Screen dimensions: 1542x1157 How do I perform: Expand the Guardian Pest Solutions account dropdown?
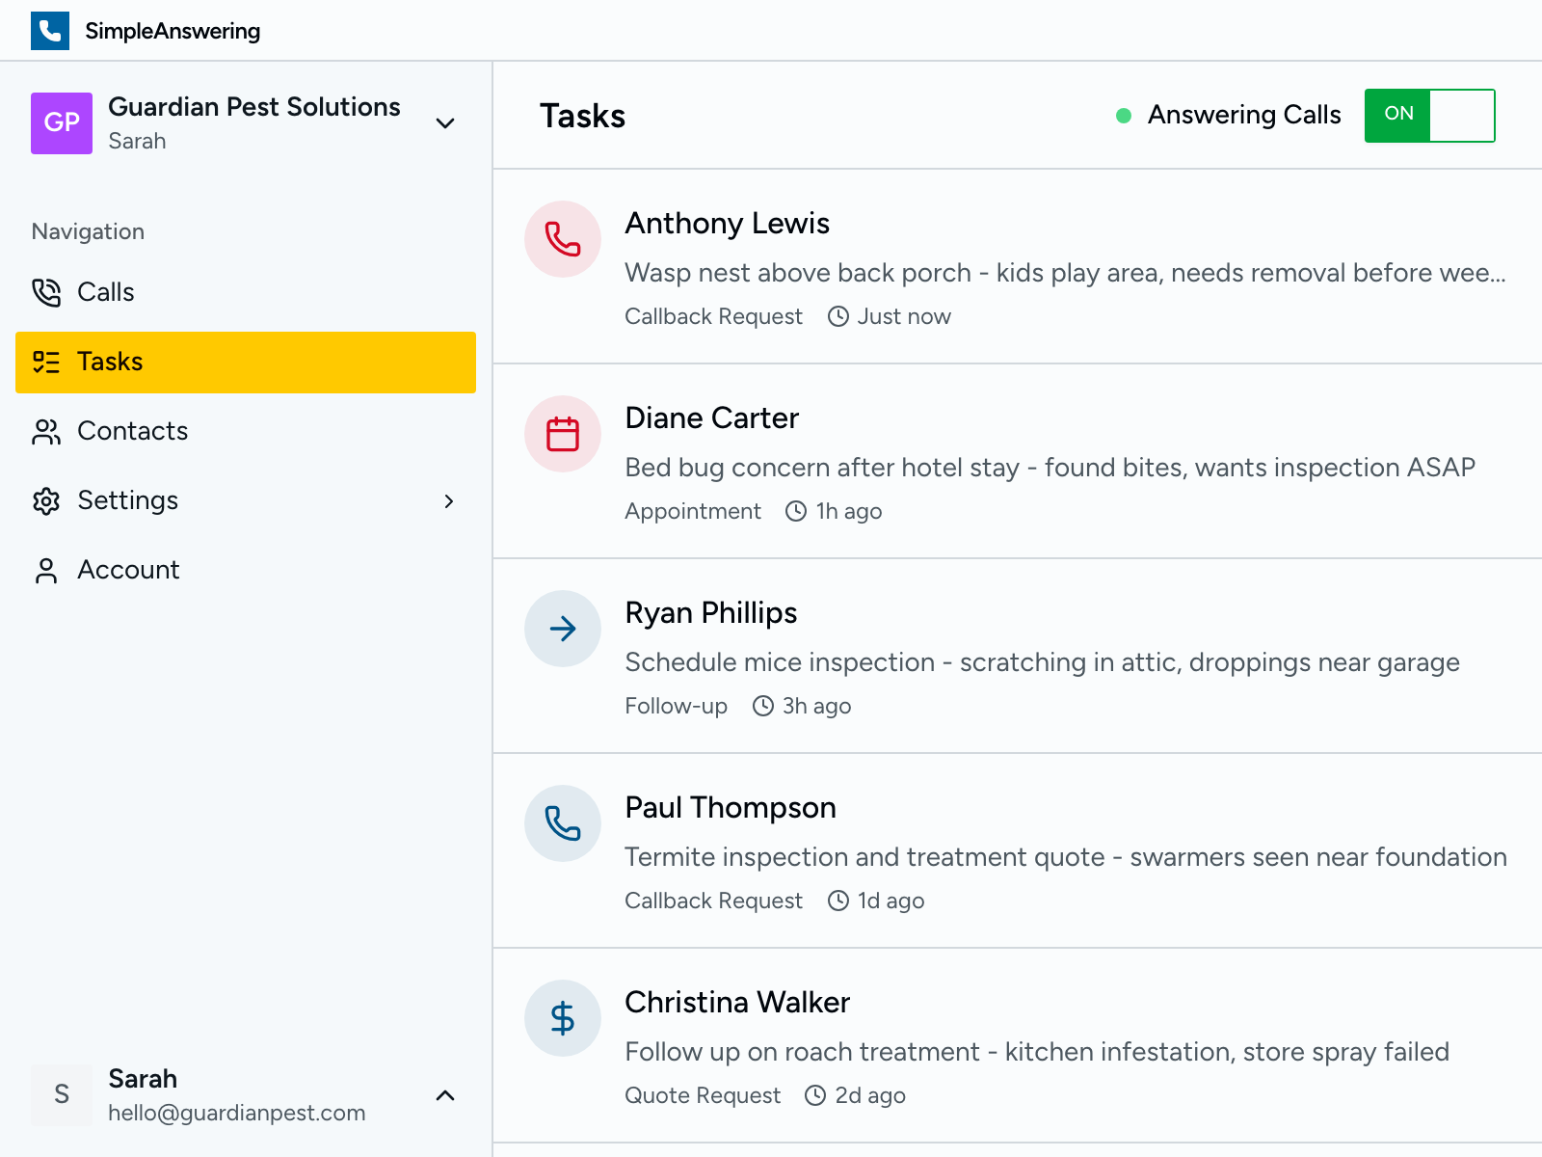click(x=445, y=123)
